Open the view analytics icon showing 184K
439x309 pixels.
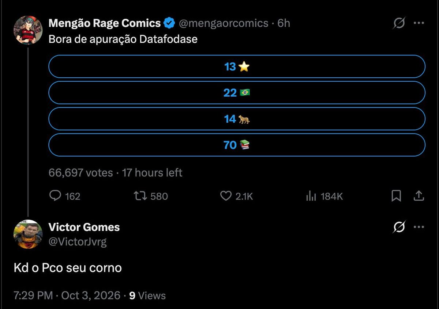(x=311, y=196)
